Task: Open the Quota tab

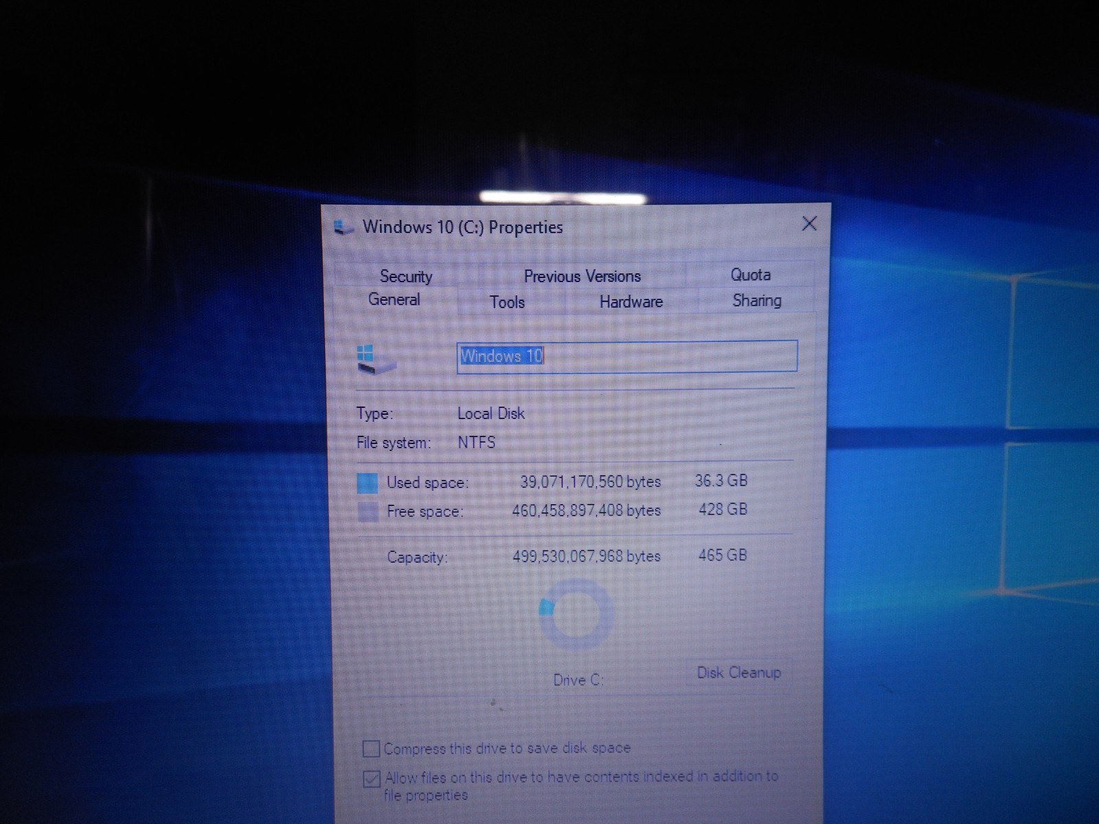Action: click(x=750, y=275)
